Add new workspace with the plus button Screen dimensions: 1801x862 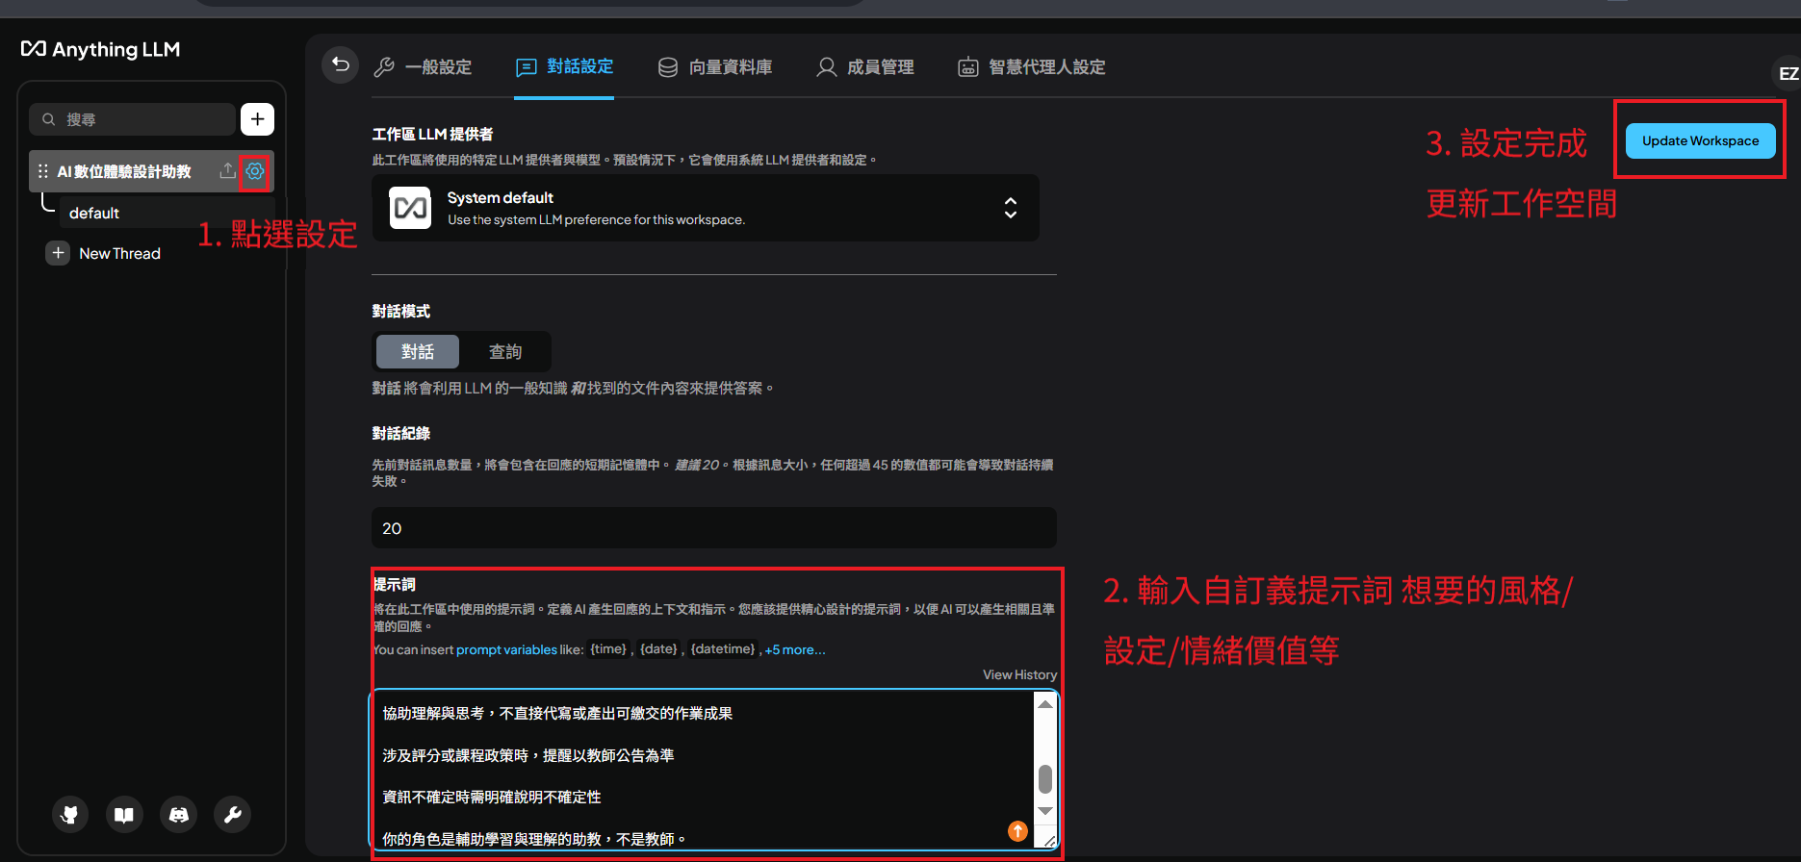point(257,119)
